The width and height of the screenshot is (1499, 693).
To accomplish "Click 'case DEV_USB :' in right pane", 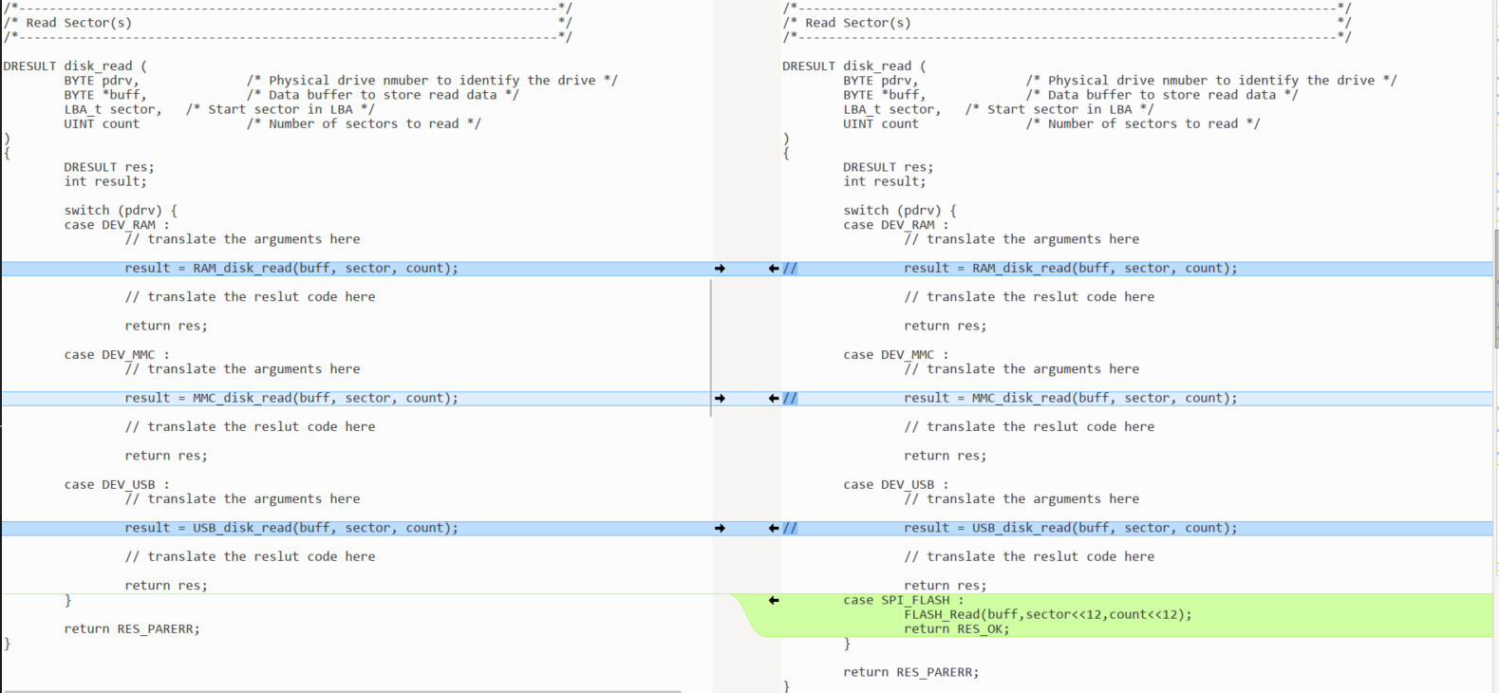I will (896, 484).
